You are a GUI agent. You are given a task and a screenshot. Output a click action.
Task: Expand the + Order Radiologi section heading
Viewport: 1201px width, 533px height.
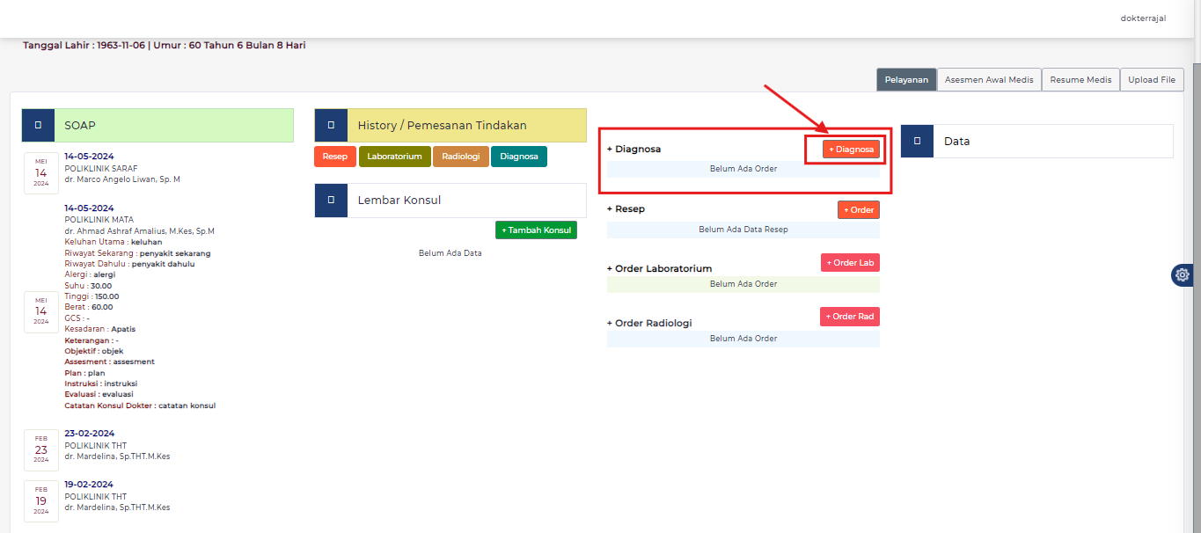(649, 324)
